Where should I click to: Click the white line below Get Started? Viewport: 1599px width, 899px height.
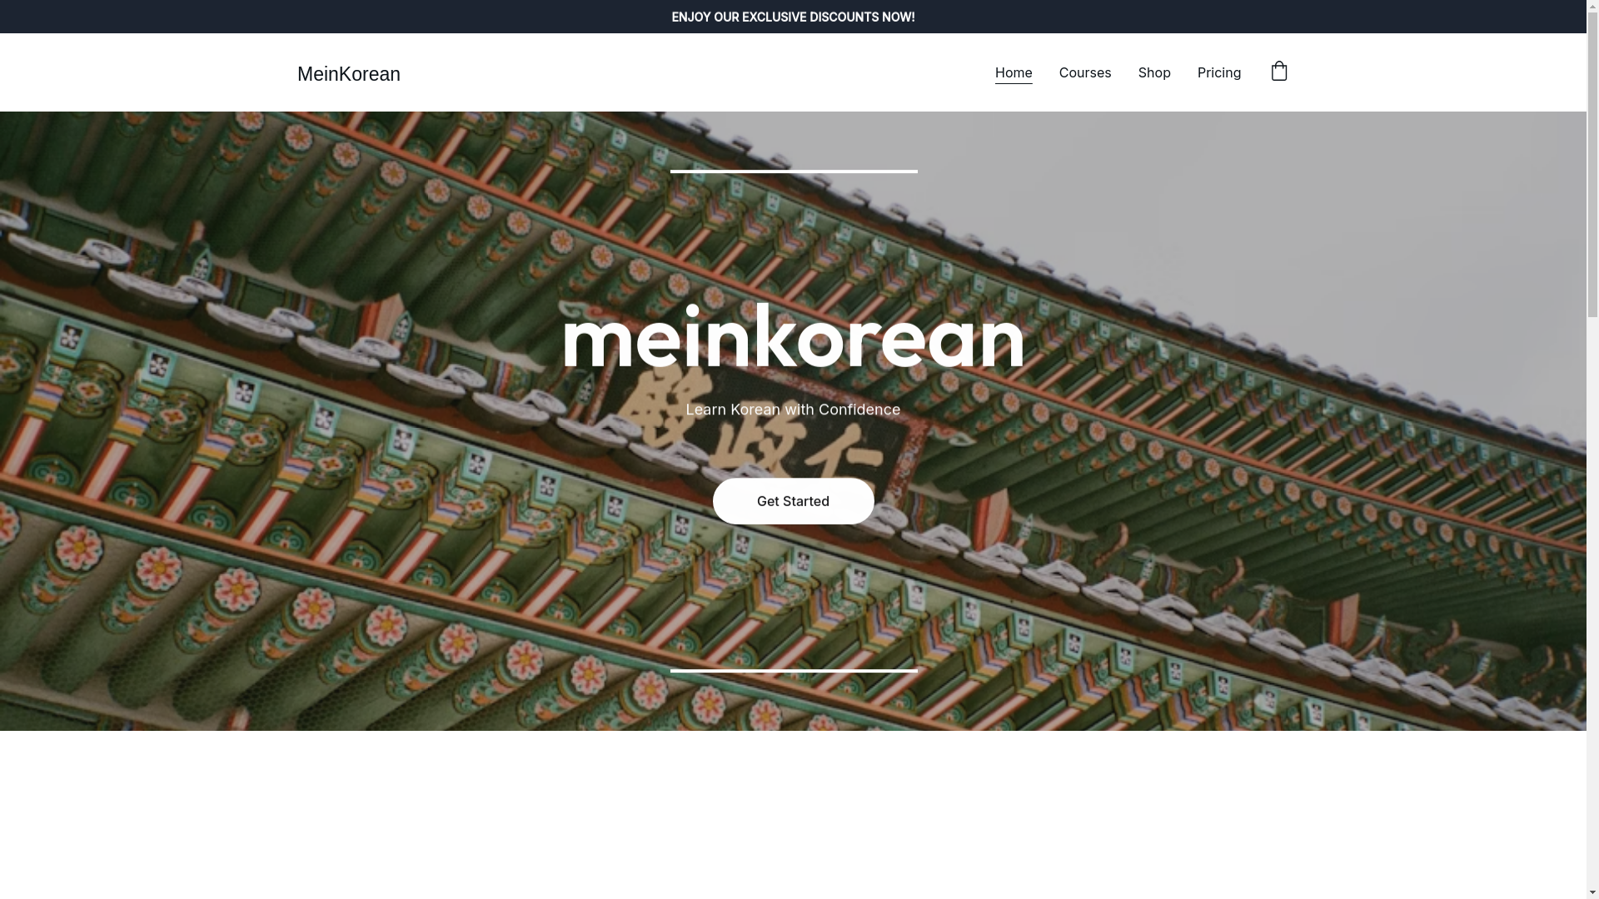(x=793, y=670)
